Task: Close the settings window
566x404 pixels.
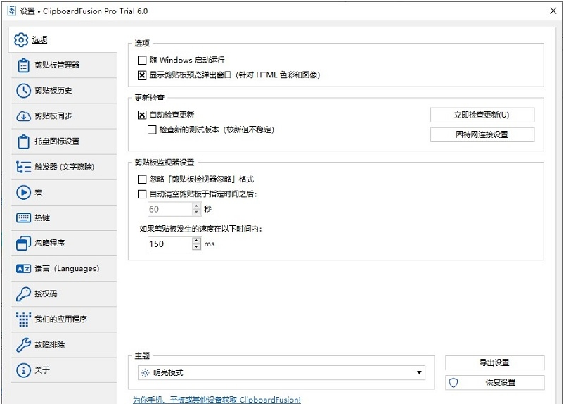Action: click(x=553, y=11)
